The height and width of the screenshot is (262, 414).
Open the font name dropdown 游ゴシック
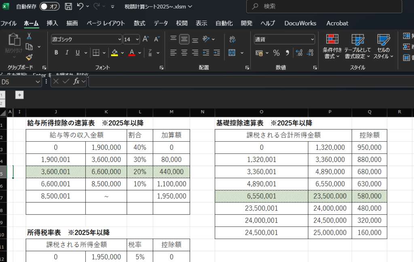pos(86,39)
